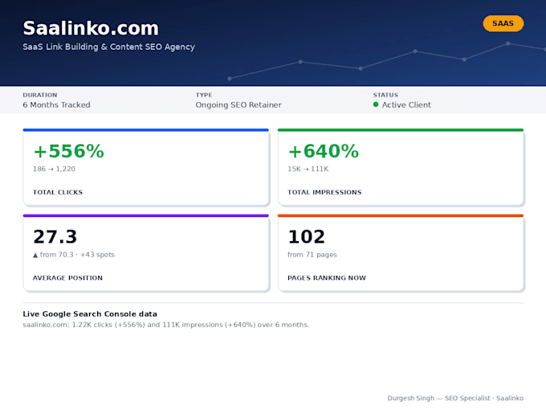546x410 pixels.
Task: Click the DURATION label
Action: click(x=40, y=95)
